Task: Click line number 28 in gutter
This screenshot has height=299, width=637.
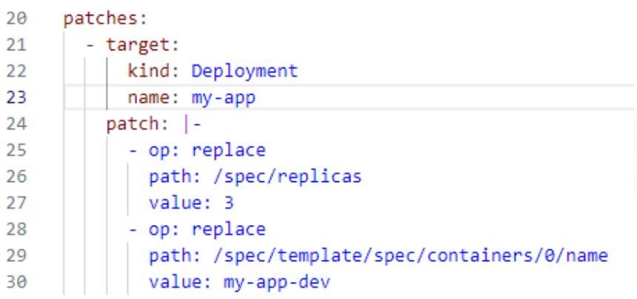Action: [x=16, y=229]
